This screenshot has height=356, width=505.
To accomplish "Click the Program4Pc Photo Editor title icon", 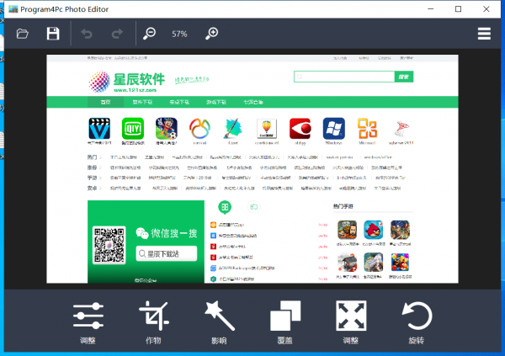I will click(13, 9).
